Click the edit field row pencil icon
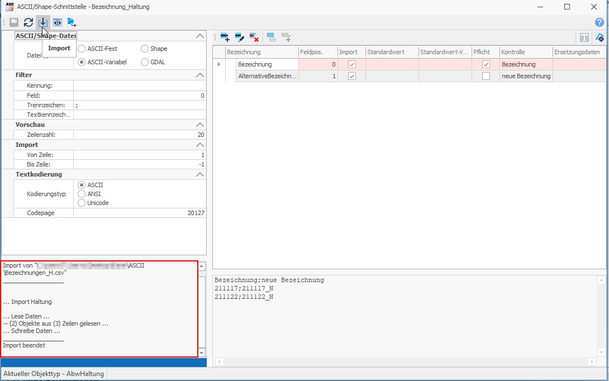Viewport: 609px width, 381px height. click(240, 37)
